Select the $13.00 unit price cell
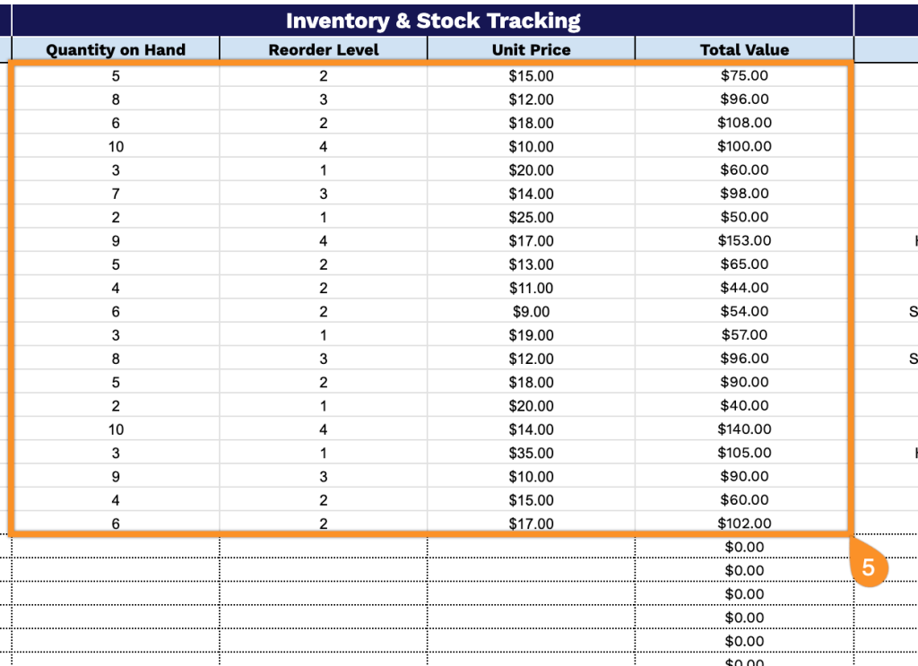The width and height of the screenshot is (918, 666). (x=531, y=264)
